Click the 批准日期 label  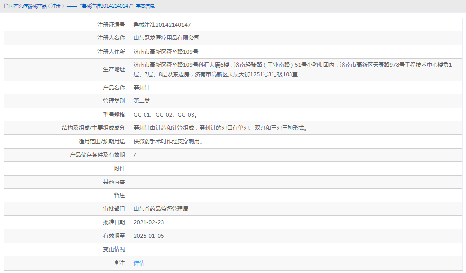pyautogui.click(x=114, y=222)
